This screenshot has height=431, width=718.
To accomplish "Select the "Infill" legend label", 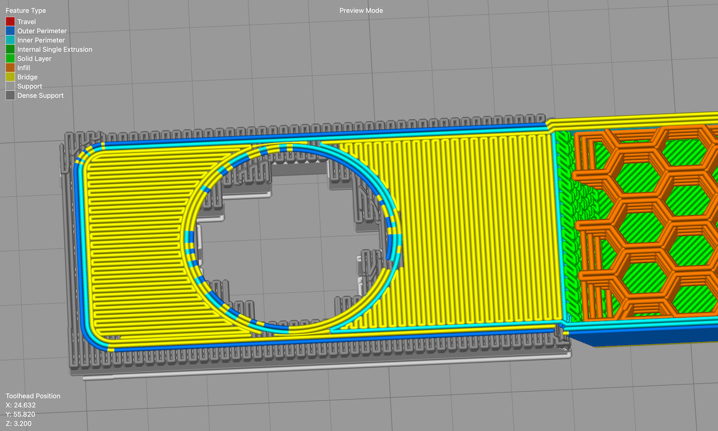I will click(24, 68).
